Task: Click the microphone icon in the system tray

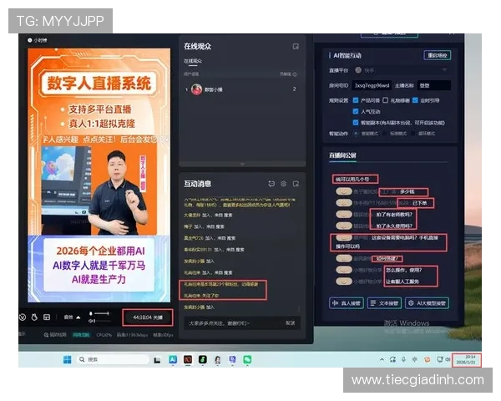Action: coord(403,359)
